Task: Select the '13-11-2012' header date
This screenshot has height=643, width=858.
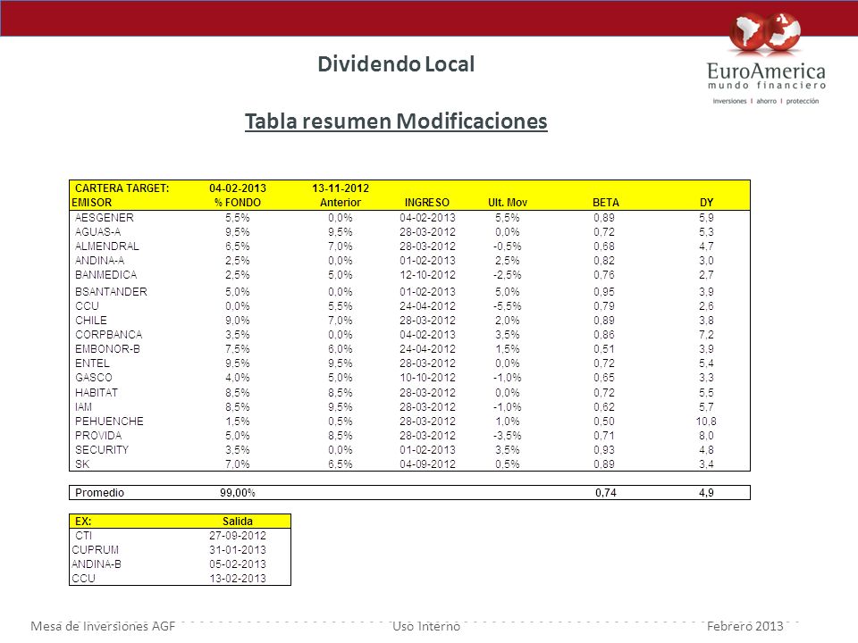Action: pyautogui.click(x=341, y=188)
